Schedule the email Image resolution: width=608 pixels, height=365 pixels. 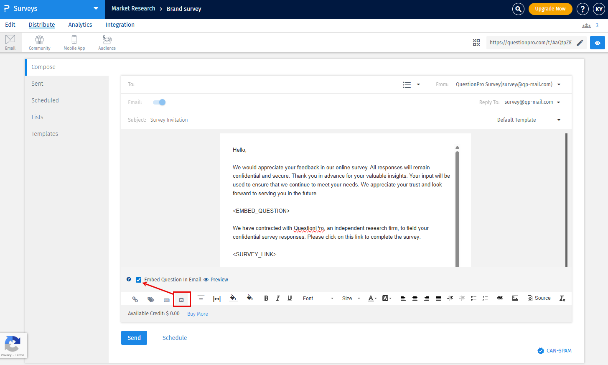pyautogui.click(x=175, y=338)
